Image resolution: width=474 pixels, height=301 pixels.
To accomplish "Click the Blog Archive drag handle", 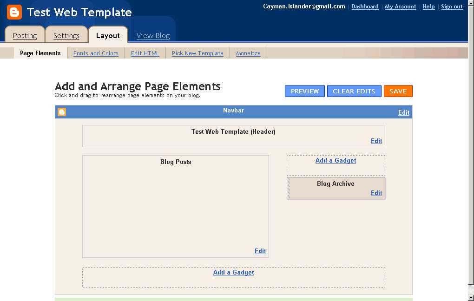I will [x=289, y=188].
